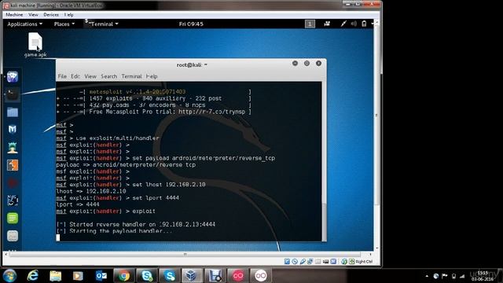Maximize the root@kali terminal window

[x=307, y=63]
